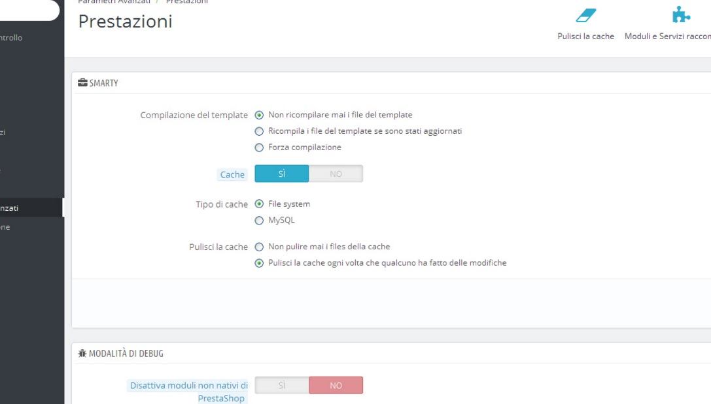711x404 pixels.
Task: Click the Pulisci la cache toolbar label
Action: coord(585,37)
